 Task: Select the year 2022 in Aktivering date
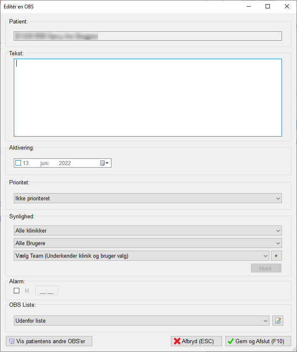pyautogui.click(x=65, y=163)
